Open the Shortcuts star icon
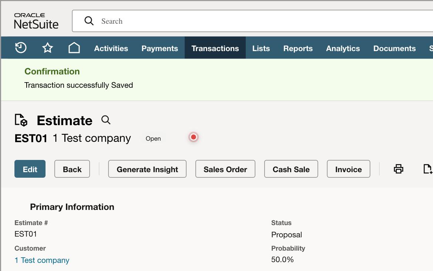Screen dimensions: 433x271 pyautogui.click(x=47, y=48)
